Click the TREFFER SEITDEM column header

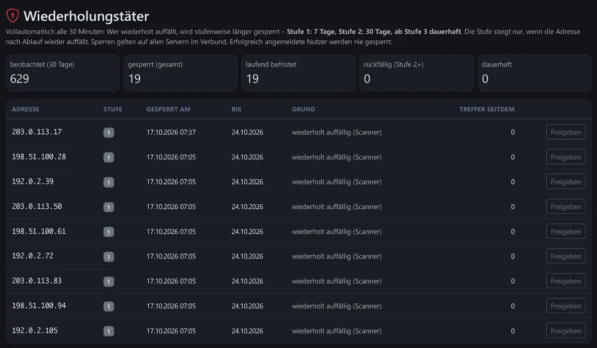click(x=487, y=109)
